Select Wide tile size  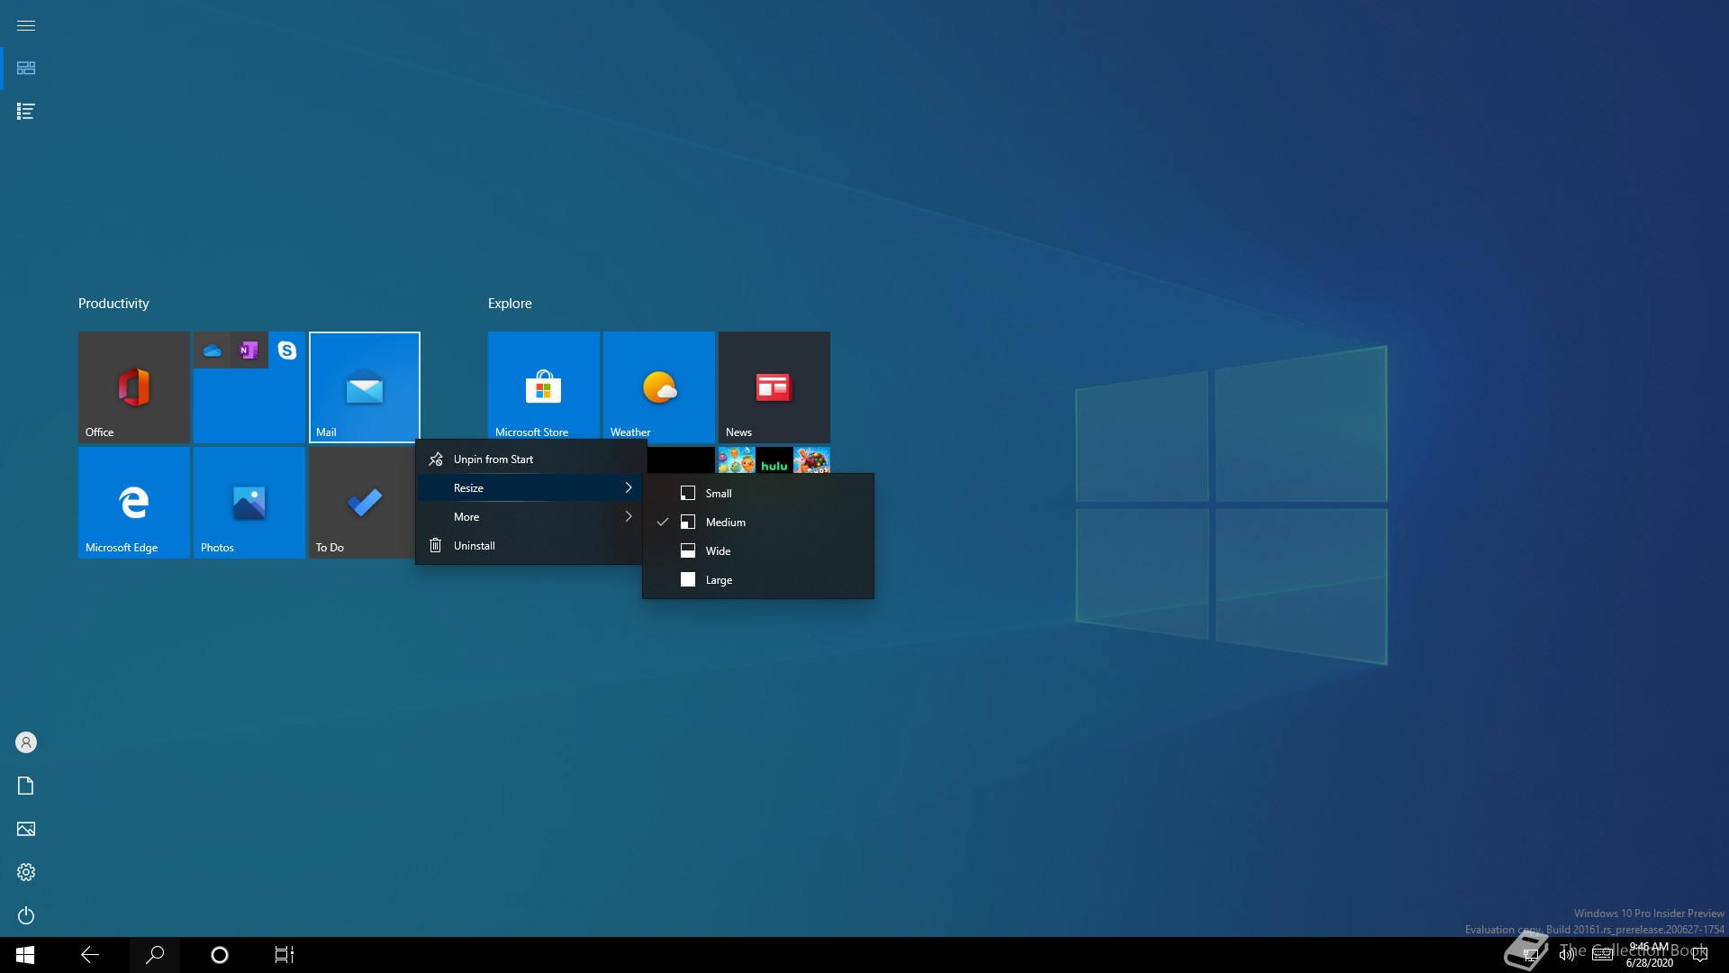point(758,551)
